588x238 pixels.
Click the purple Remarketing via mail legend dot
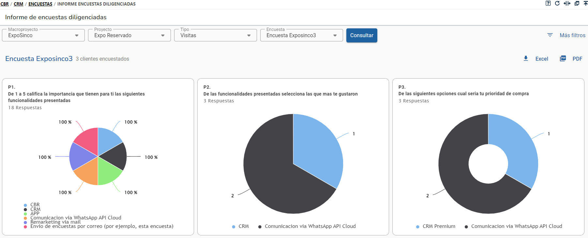pos(25,222)
